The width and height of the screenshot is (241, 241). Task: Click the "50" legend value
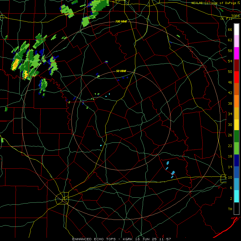(x=230, y=71)
